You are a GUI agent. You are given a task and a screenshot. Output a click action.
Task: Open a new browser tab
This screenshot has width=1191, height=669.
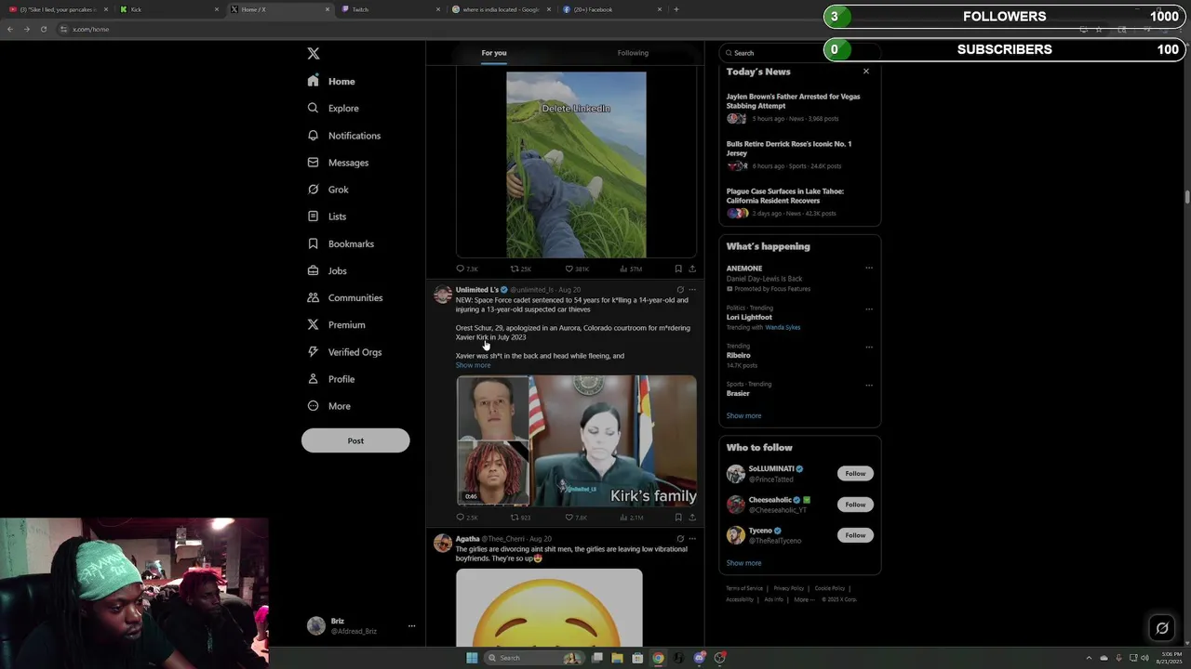click(676, 9)
